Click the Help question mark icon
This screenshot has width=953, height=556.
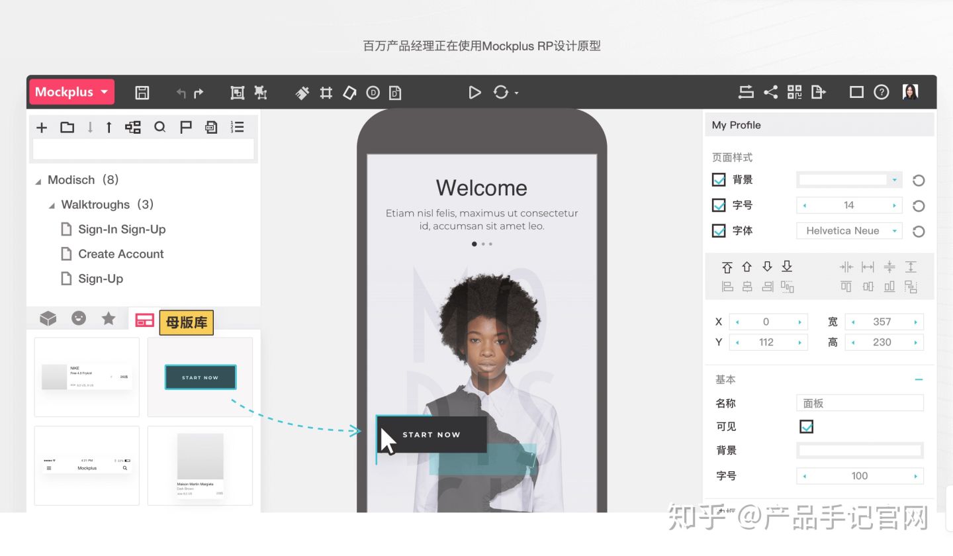point(881,93)
